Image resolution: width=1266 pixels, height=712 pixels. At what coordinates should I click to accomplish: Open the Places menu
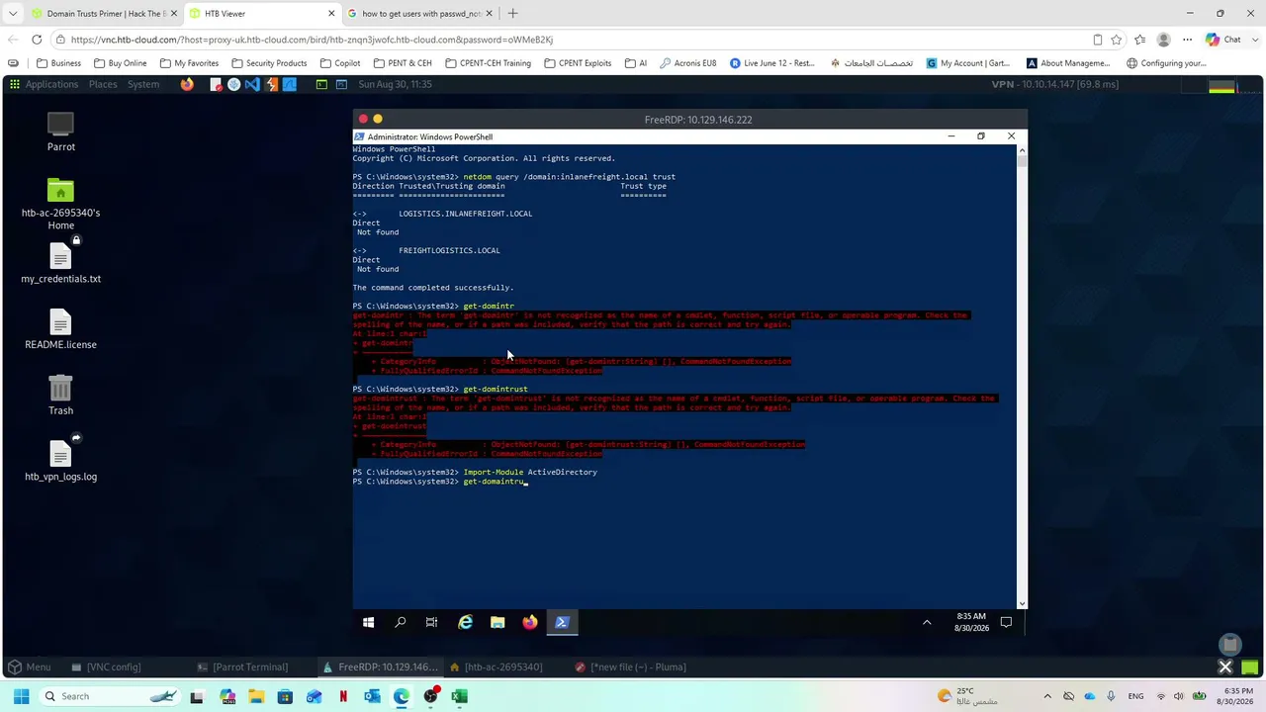(103, 84)
